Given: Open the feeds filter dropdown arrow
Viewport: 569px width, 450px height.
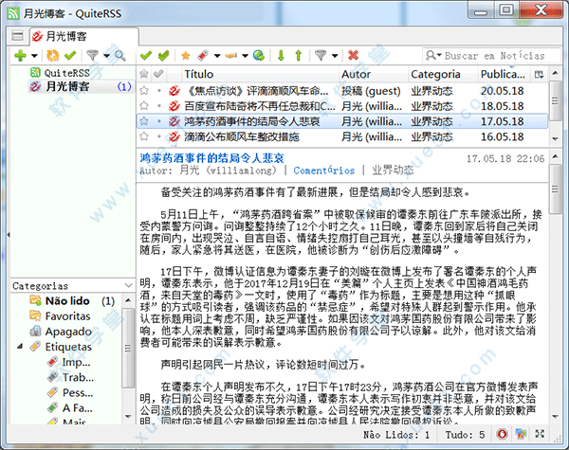Looking at the screenshot, I should coord(106,56).
